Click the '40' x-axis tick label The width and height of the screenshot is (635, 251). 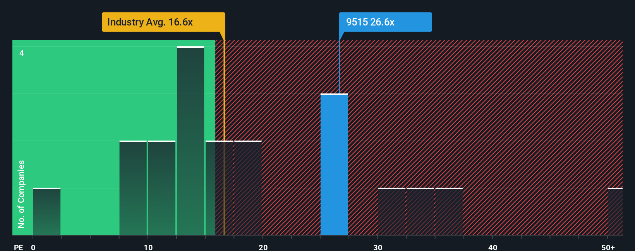click(x=493, y=247)
